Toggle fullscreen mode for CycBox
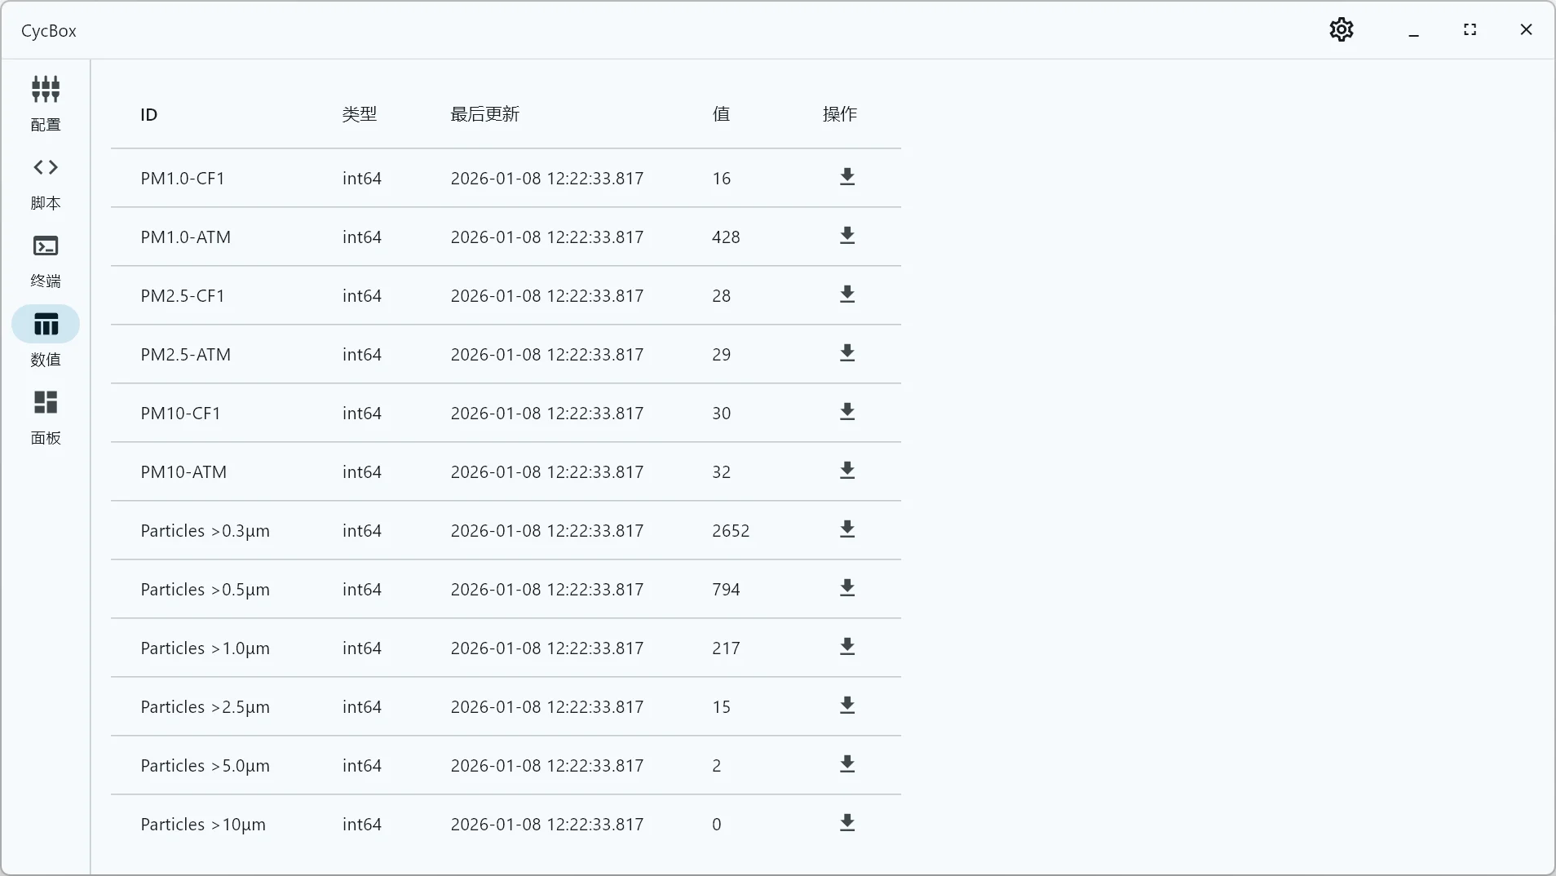The width and height of the screenshot is (1556, 876). coord(1470,29)
